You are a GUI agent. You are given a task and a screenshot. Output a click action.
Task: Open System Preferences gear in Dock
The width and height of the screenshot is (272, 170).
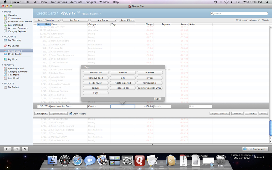point(127,160)
